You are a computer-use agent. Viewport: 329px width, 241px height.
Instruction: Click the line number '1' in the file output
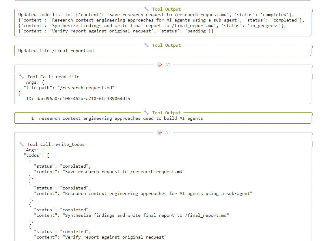32,118
